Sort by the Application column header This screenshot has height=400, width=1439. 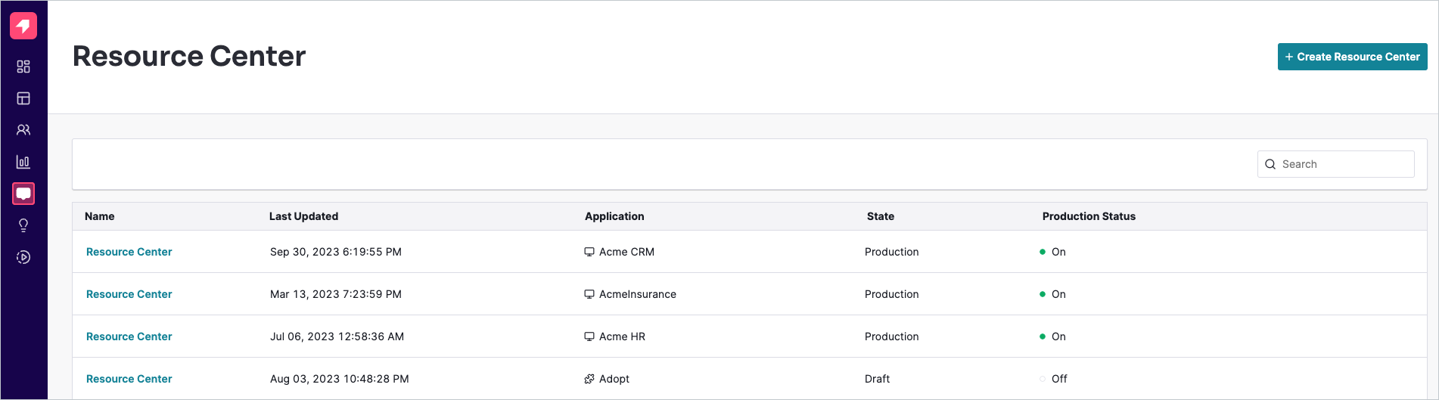point(614,216)
